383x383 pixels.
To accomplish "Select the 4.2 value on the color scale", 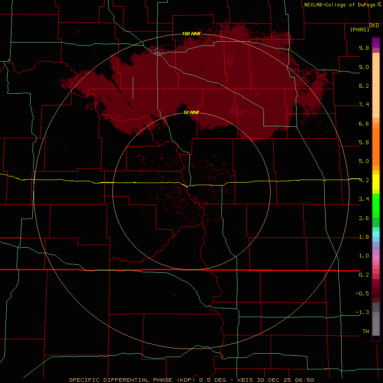I will tap(364, 180).
